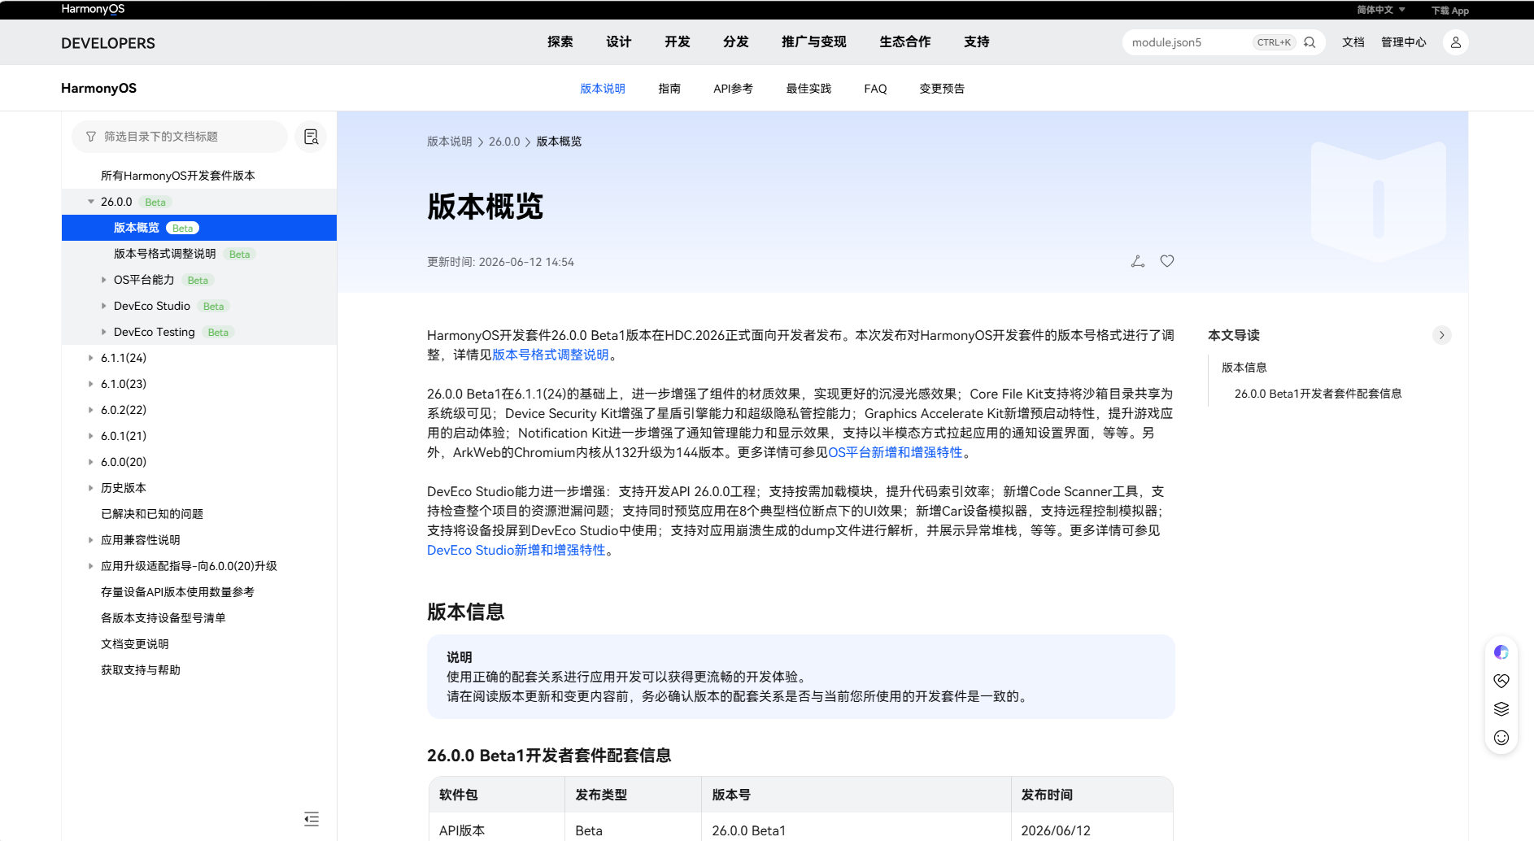This screenshot has width=1534, height=841.
Task: Open 文档变更说明 in sidebar
Action: tap(135, 644)
